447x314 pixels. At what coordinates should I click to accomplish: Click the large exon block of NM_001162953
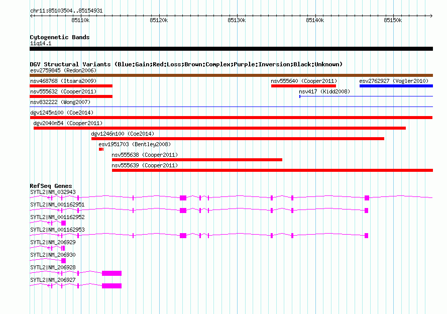pyautogui.click(x=183, y=236)
